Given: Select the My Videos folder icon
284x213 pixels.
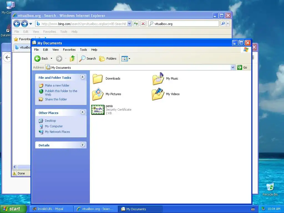Looking at the screenshot, I should coord(158,94).
